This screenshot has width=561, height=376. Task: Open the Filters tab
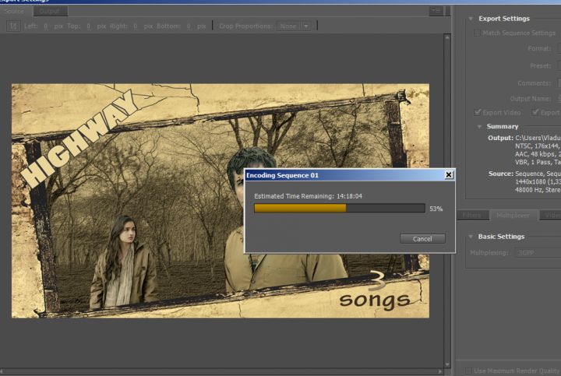(472, 215)
